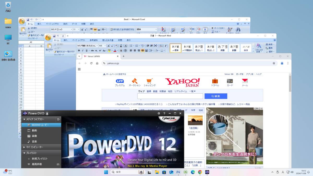Open Word 差し込み文書 tab
Viewport: 313px width, 176px height.
(108, 40)
